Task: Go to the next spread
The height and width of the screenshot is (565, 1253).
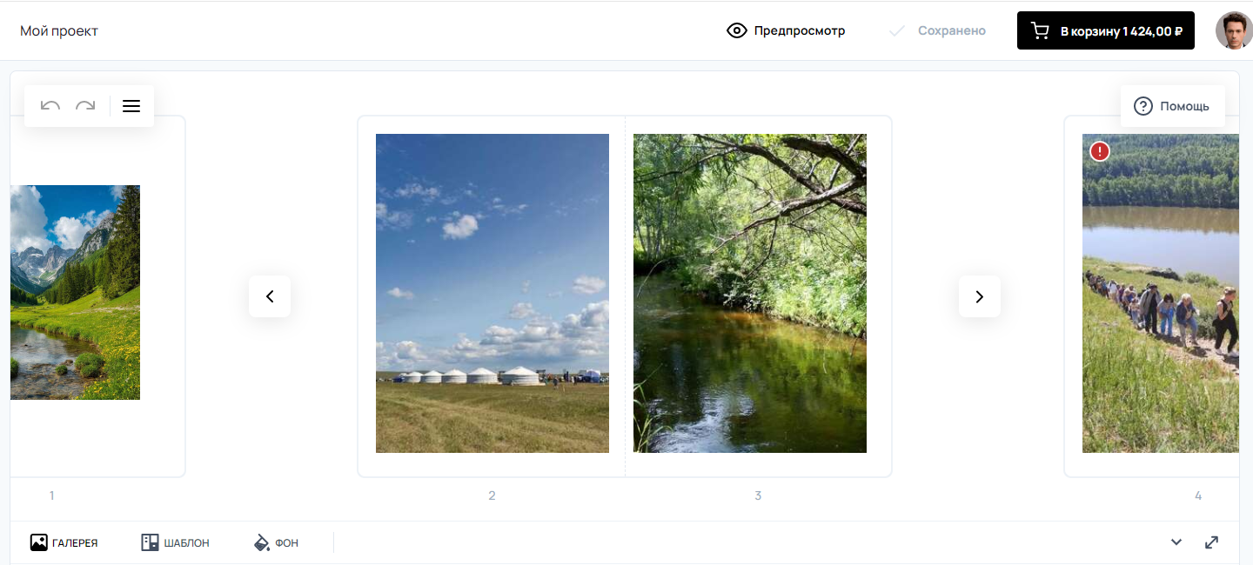Action: pyautogui.click(x=980, y=296)
